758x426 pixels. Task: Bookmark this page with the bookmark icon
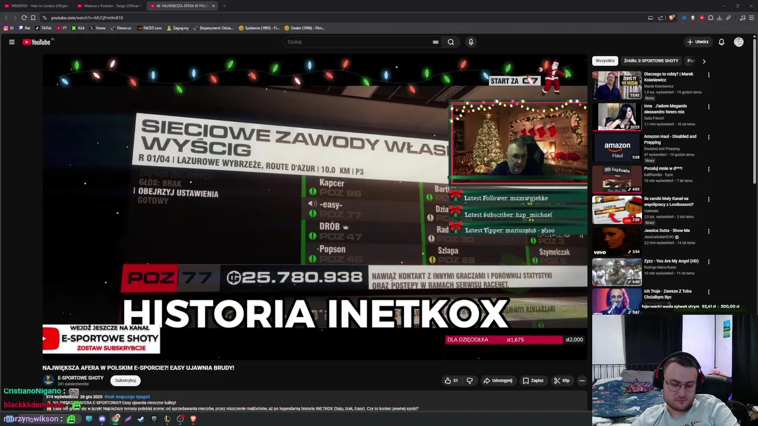tap(33, 18)
